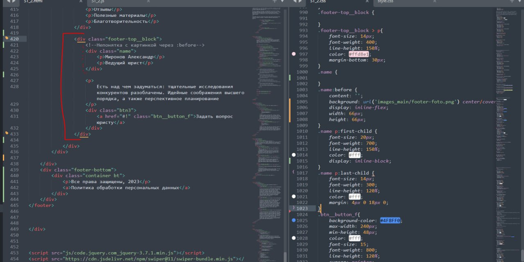The width and height of the screenshot is (524, 262).
Task: Click the white color dot beside line 1014
Action: 294,155
